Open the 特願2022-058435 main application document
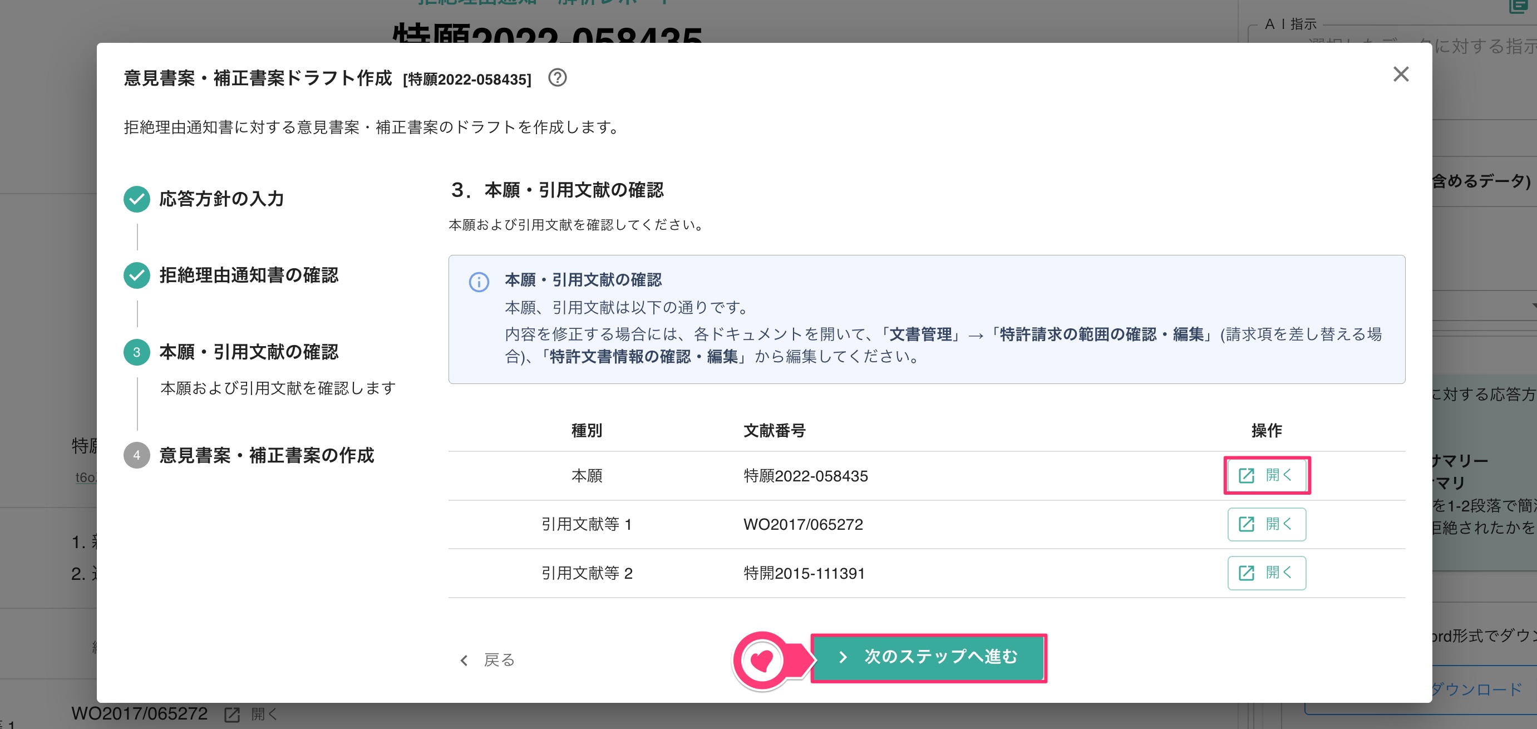This screenshot has width=1537, height=729. coord(1266,475)
